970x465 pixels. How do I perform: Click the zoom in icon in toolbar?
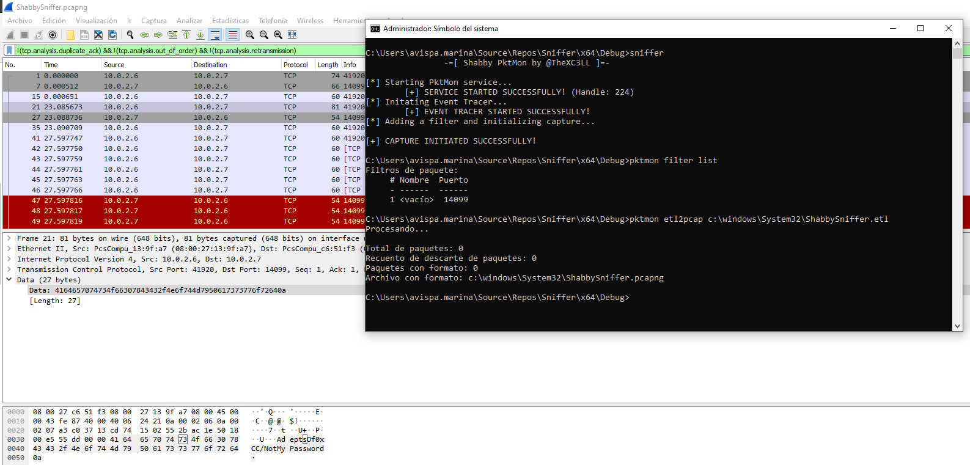[250, 35]
